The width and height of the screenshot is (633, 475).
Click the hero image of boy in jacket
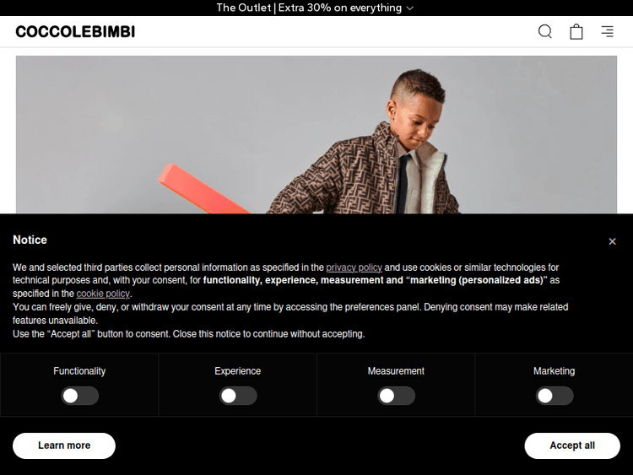pyautogui.click(x=316, y=134)
